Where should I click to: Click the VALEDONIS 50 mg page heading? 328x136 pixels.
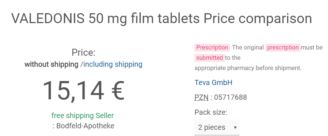click(161, 18)
